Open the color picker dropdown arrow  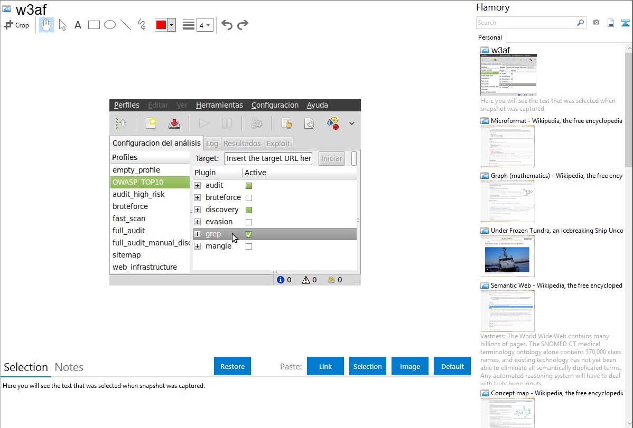pos(172,25)
